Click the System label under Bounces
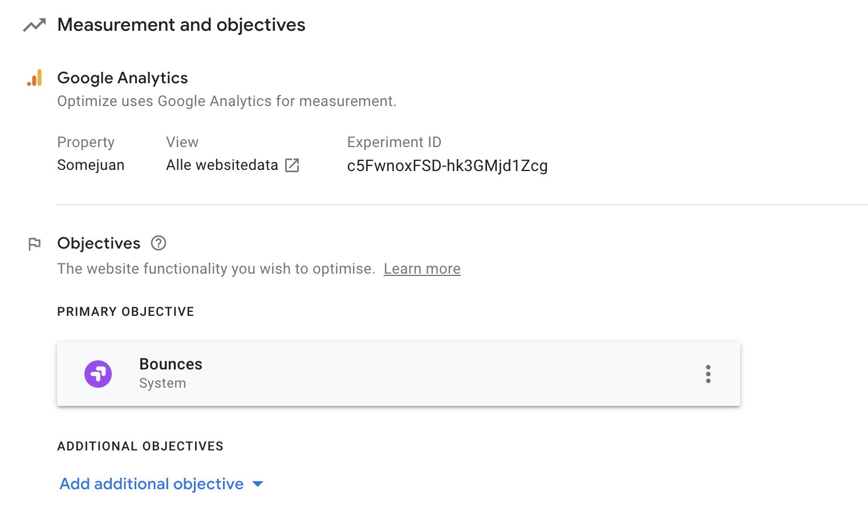 click(163, 383)
